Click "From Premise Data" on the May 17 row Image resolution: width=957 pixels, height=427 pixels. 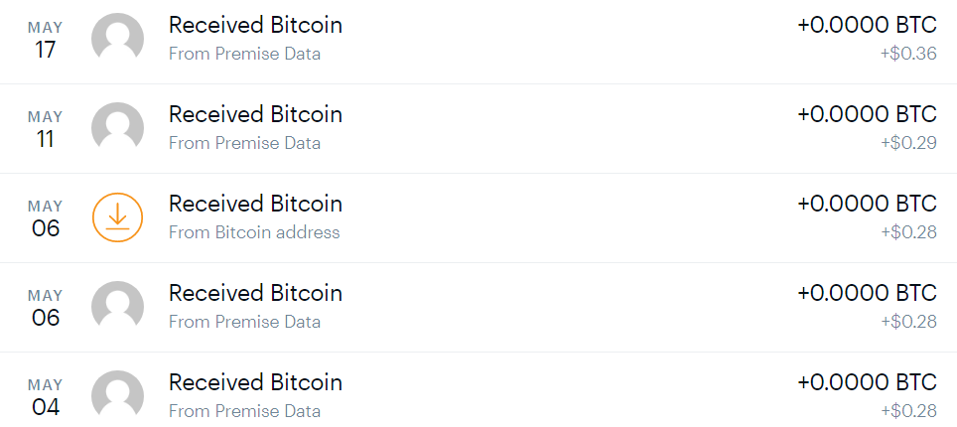pyautogui.click(x=244, y=54)
